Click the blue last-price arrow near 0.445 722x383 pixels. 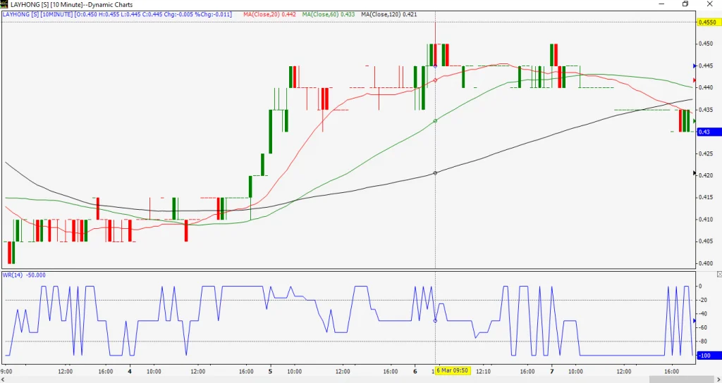click(x=695, y=65)
